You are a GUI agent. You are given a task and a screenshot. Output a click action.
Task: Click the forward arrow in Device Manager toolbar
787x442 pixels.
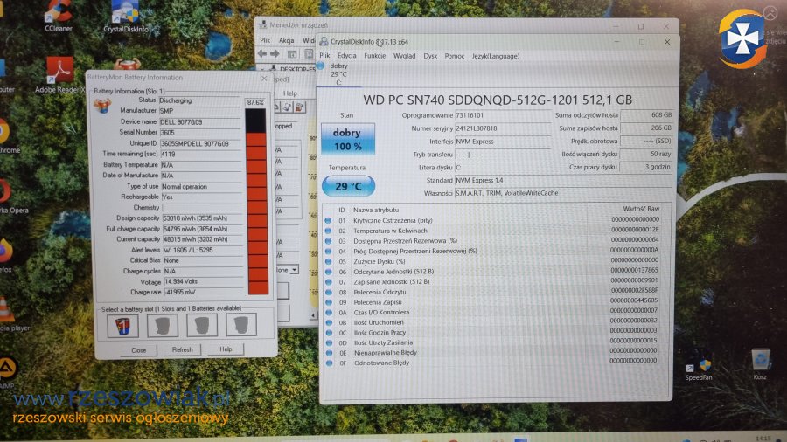coord(275,53)
